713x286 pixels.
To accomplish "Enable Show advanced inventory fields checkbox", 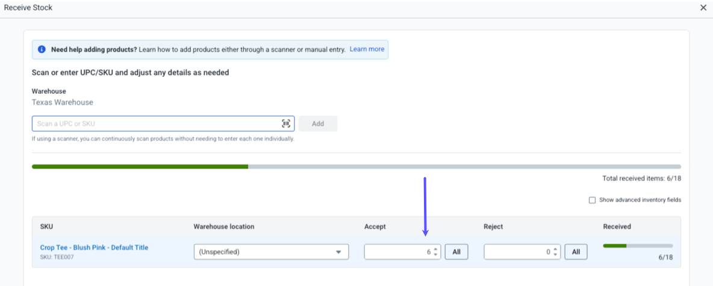I will tap(592, 199).
